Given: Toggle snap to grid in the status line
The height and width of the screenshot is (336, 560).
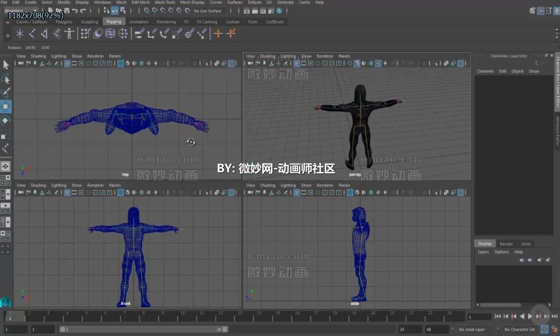Looking at the screenshot, I should pyautogui.click(x=146, y=11).
